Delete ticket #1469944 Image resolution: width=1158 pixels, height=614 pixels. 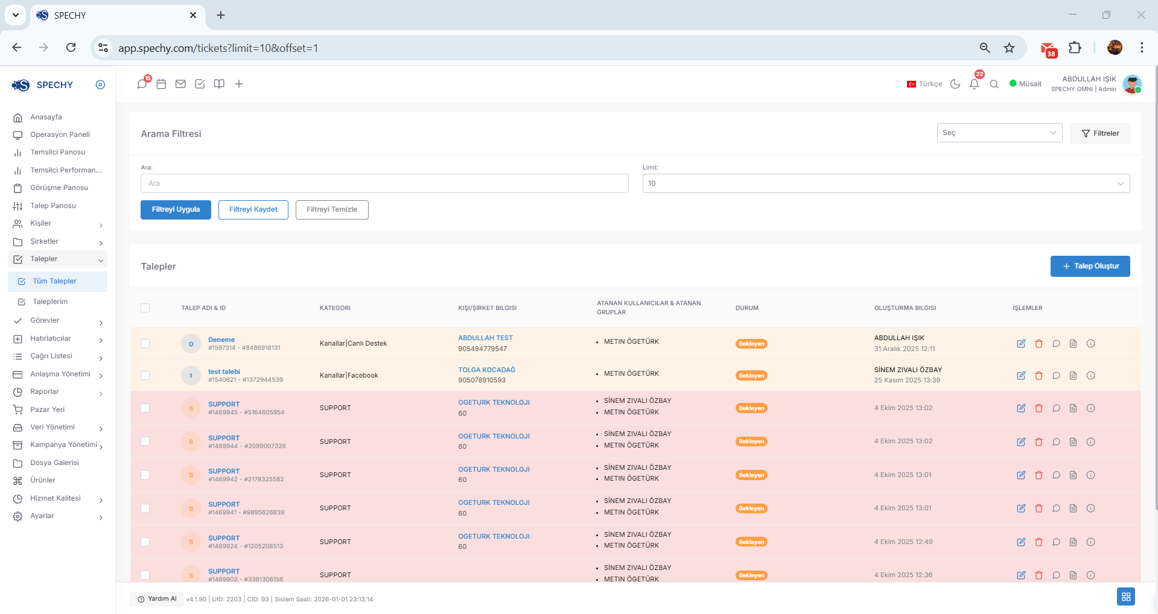click(x=1039, y=442)
